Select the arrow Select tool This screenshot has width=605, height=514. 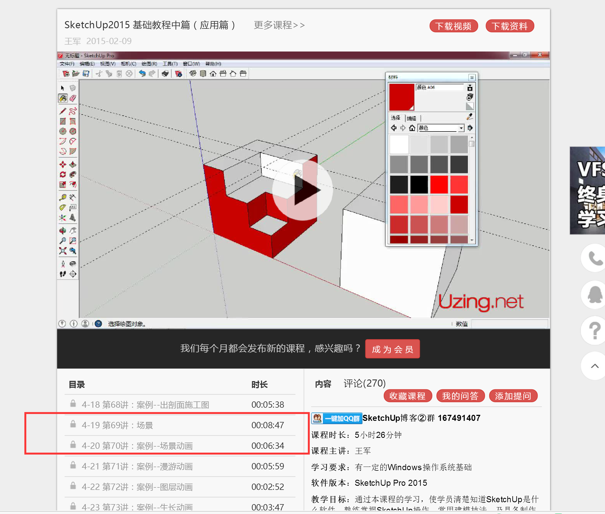pos(63,88)
